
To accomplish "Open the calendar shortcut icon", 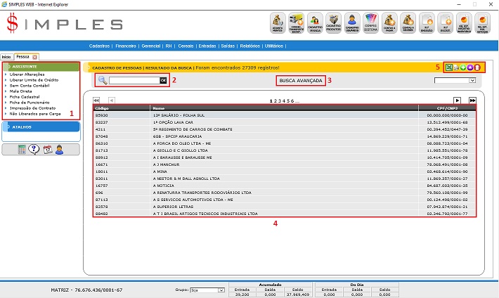I will [x=47, y=149].
